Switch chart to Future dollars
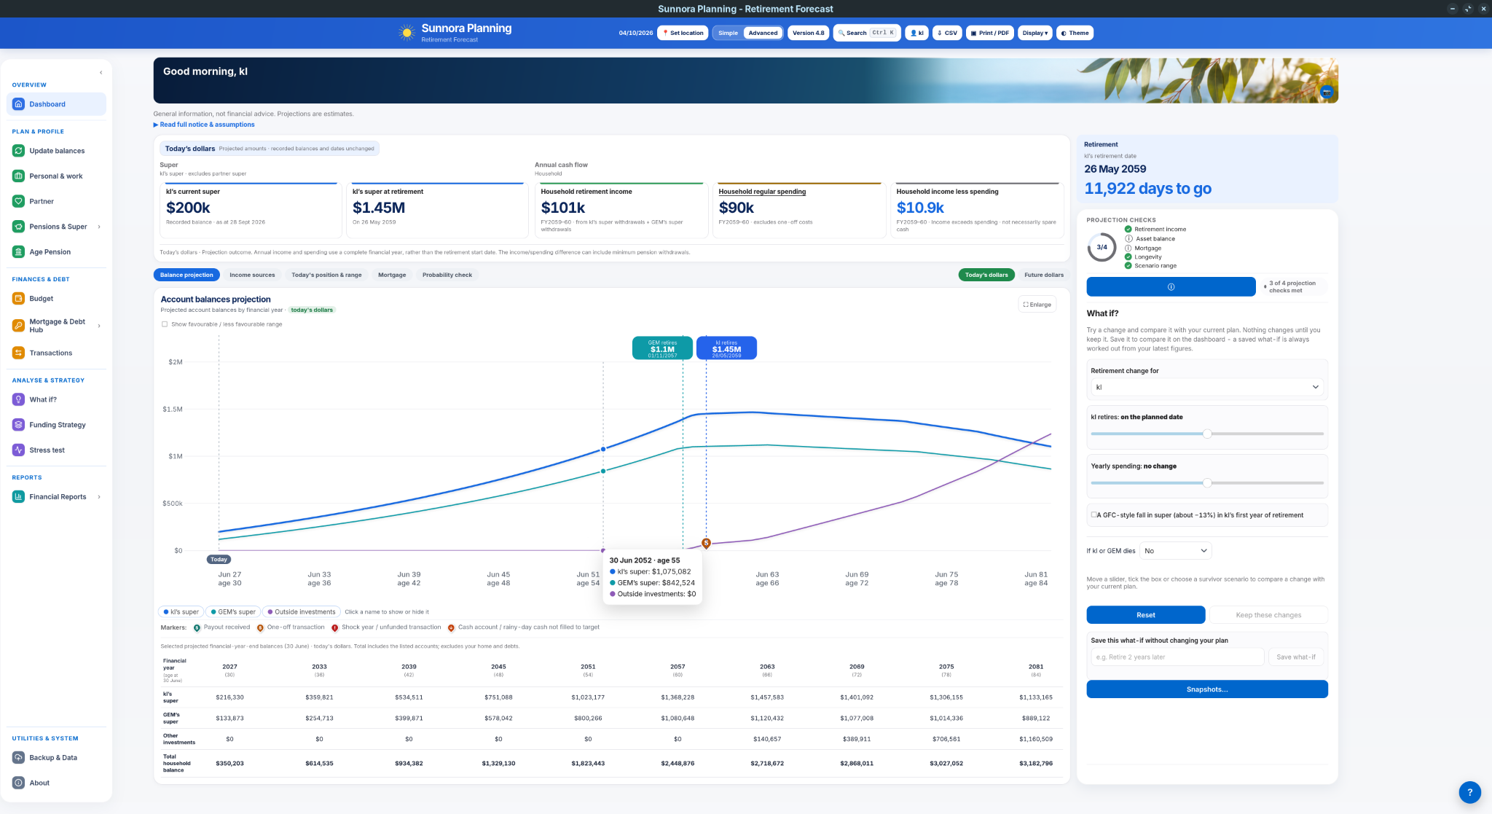The width and height of the screenshot is (1492, 814). [x=1043, y=275]
